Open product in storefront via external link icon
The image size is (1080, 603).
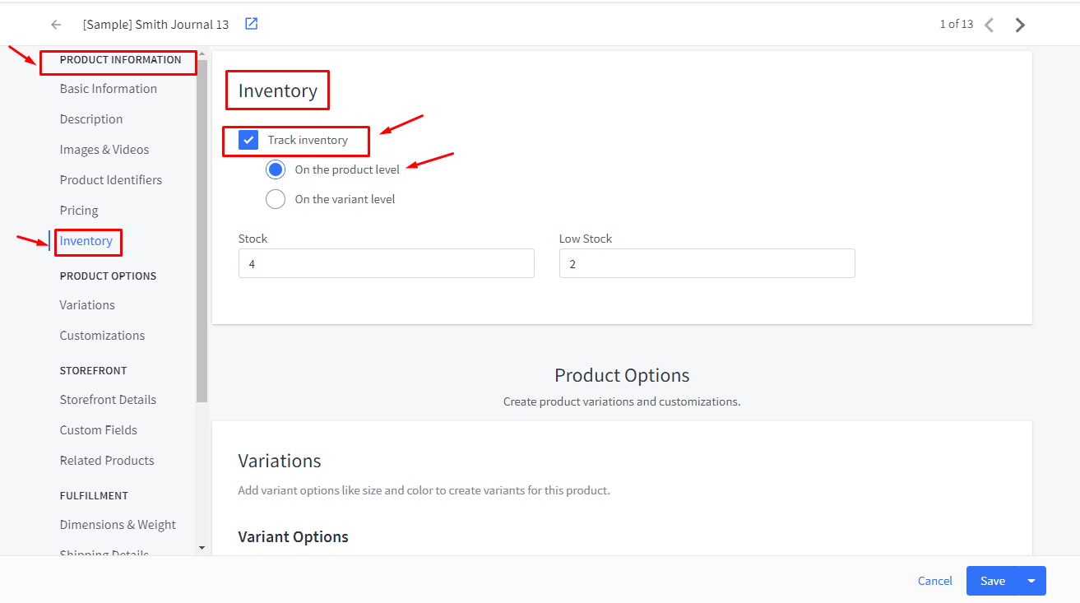tap(252, 24)
